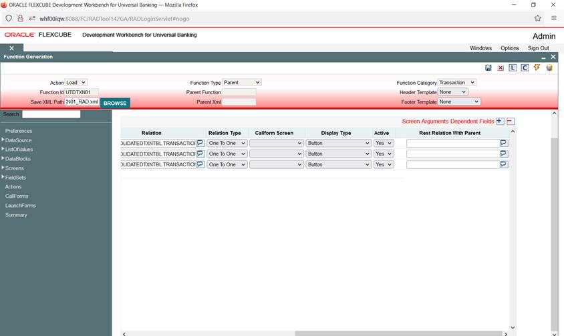Open the third row Active dropdown

point(384,164)
